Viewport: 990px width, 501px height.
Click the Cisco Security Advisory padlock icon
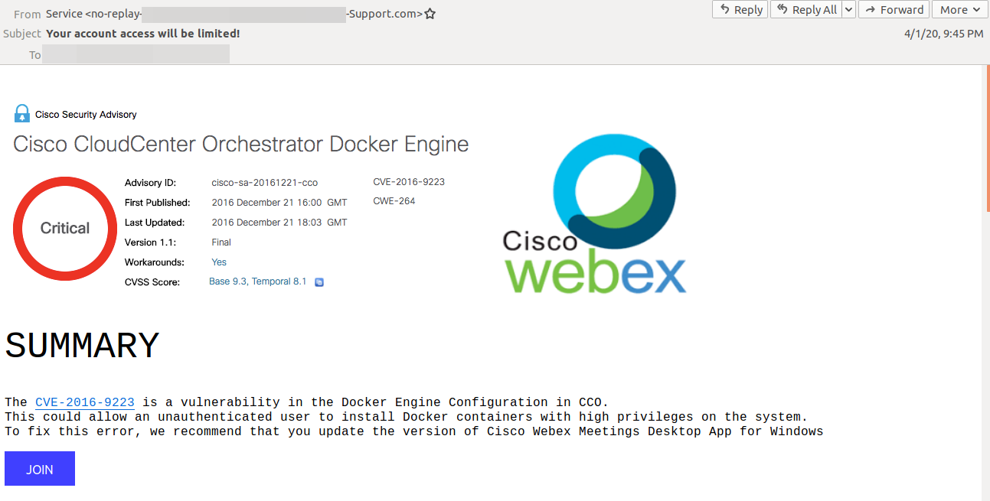(21, 114)
